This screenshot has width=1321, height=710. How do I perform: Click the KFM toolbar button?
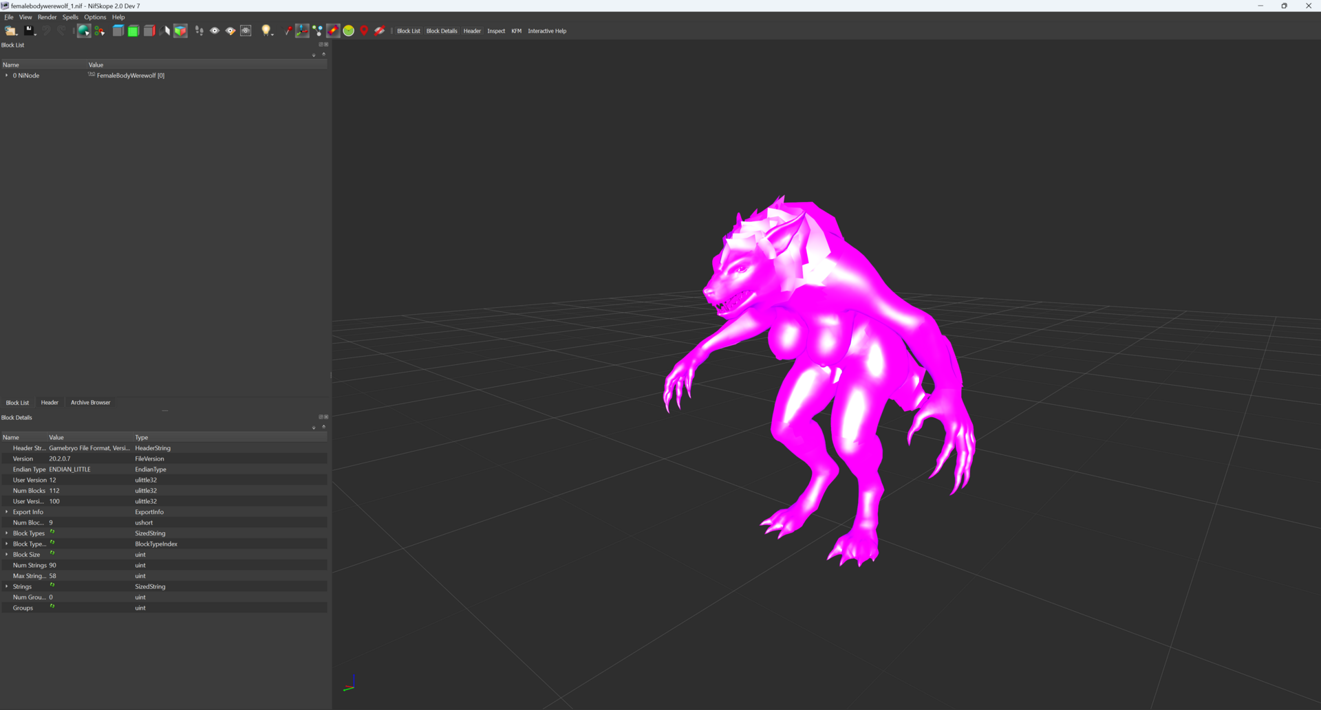[x=517, y=31]
